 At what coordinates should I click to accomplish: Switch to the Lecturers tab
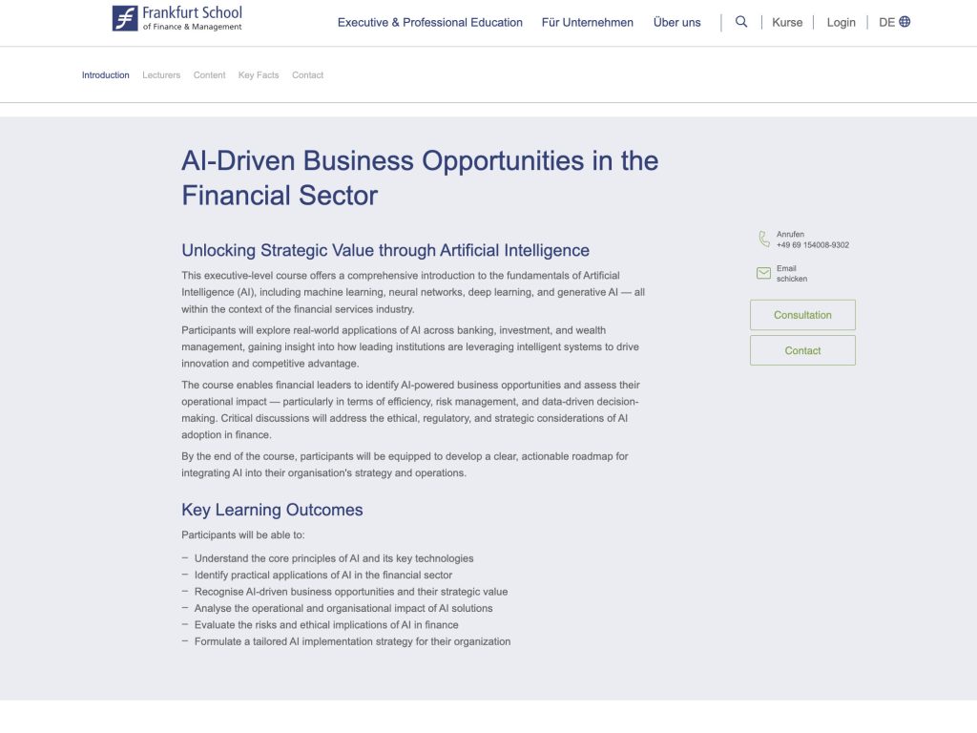(x=161, y=74)
